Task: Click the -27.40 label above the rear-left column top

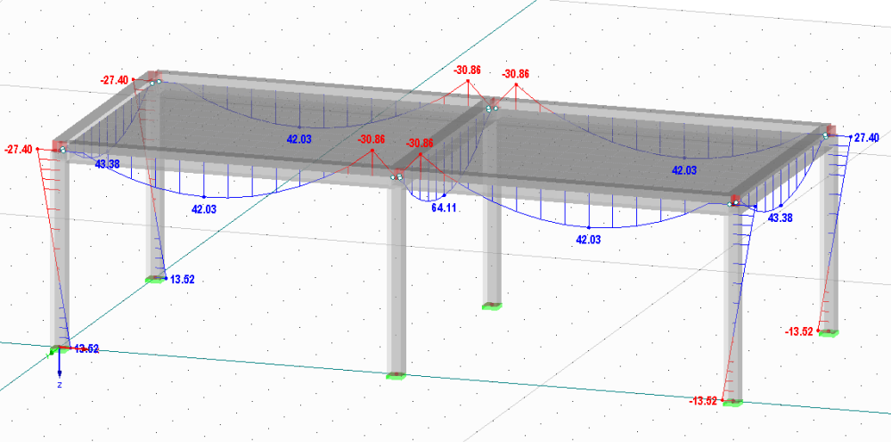Action: [115, 80]
